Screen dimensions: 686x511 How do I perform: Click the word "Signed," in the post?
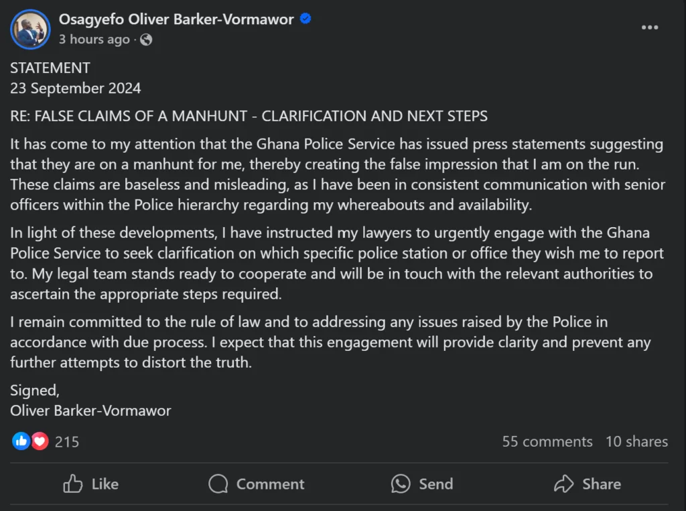35,390
